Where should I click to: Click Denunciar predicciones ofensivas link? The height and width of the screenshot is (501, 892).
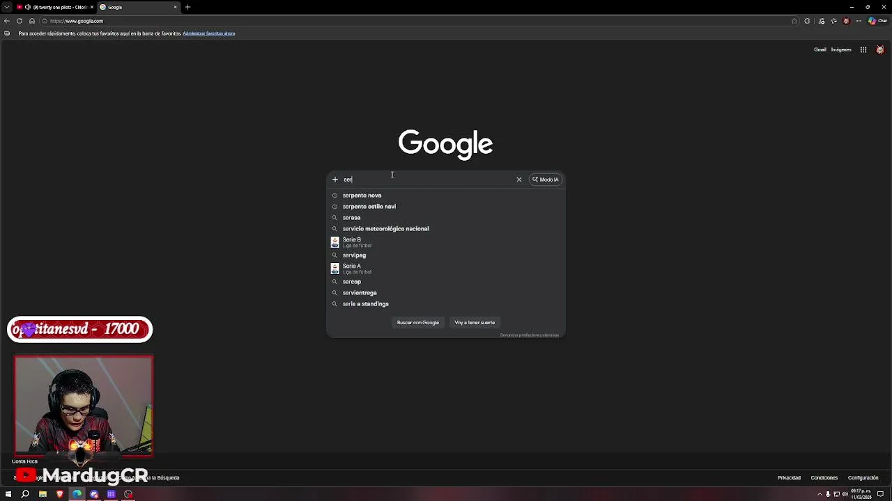[530, 335]
